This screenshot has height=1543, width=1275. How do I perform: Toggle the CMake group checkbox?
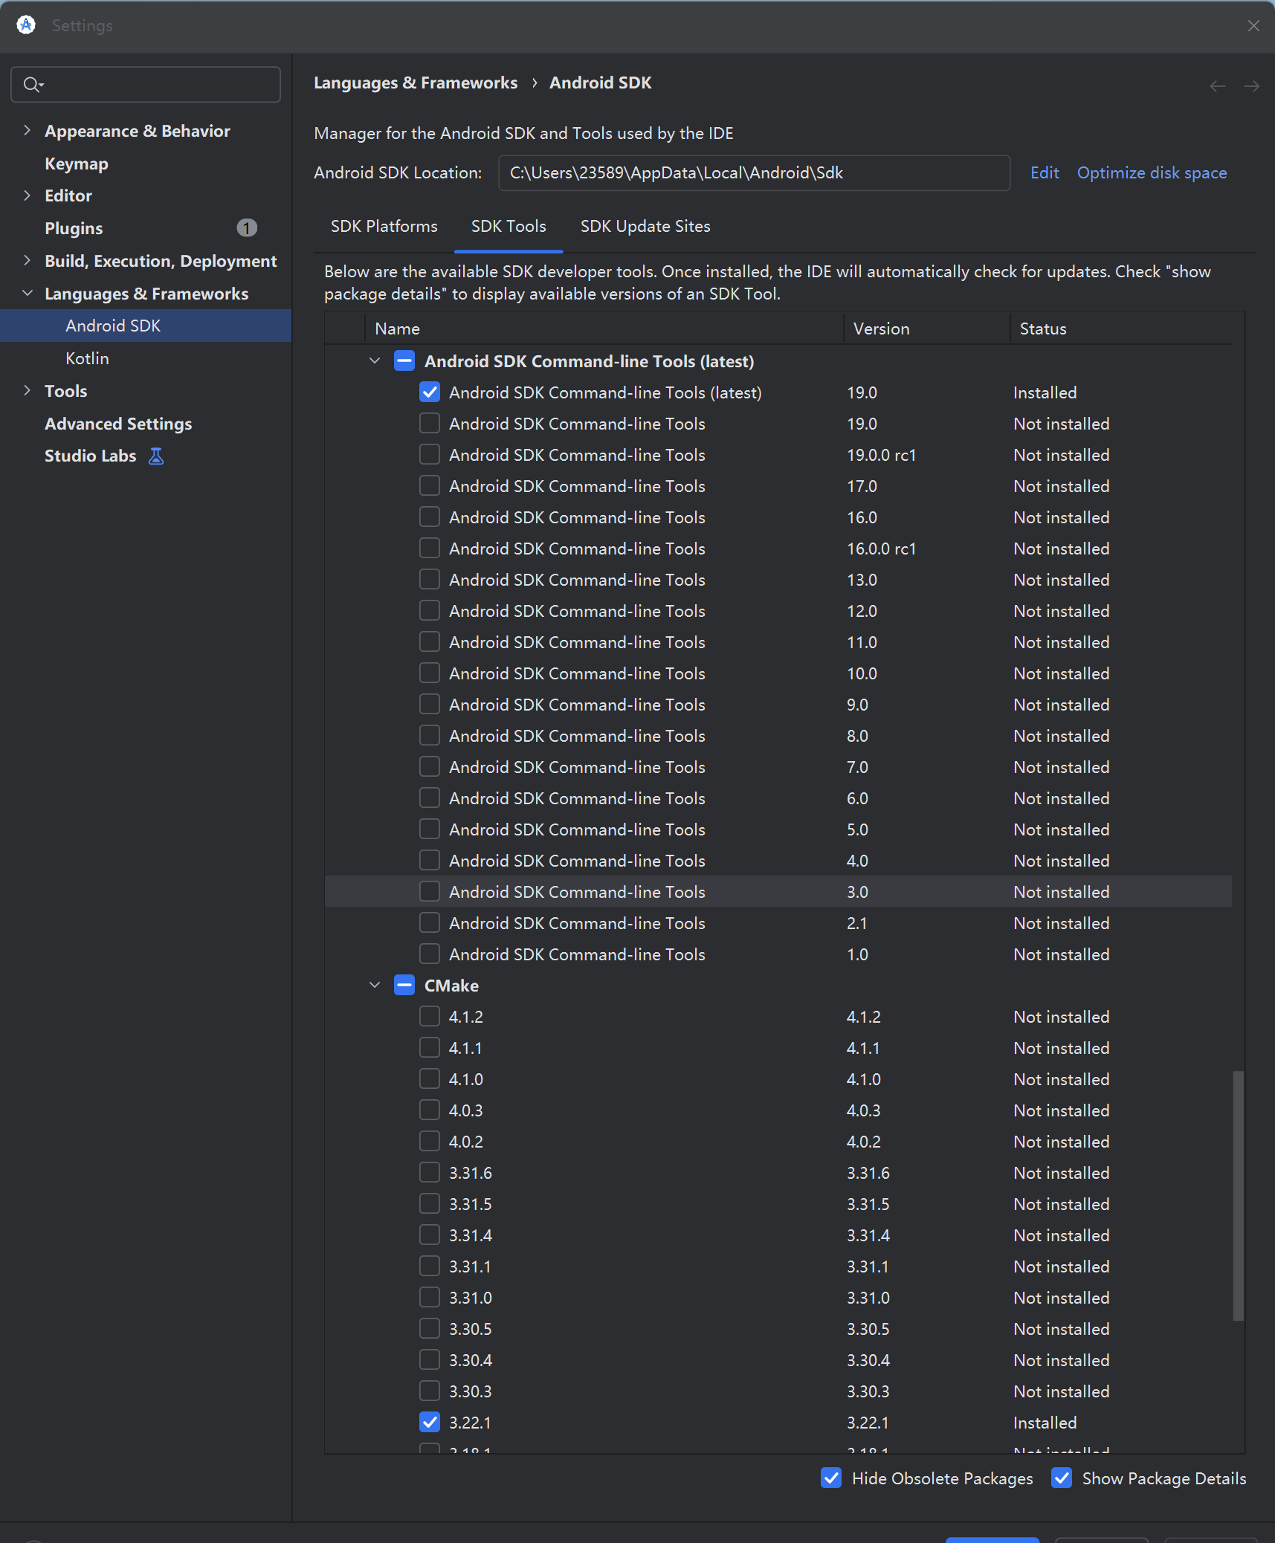point(404,986)
